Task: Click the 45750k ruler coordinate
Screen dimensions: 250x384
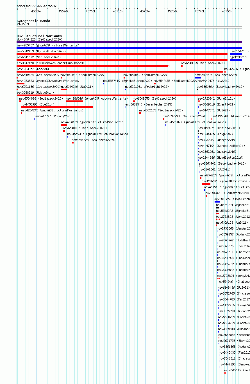Action: [227, 12]
